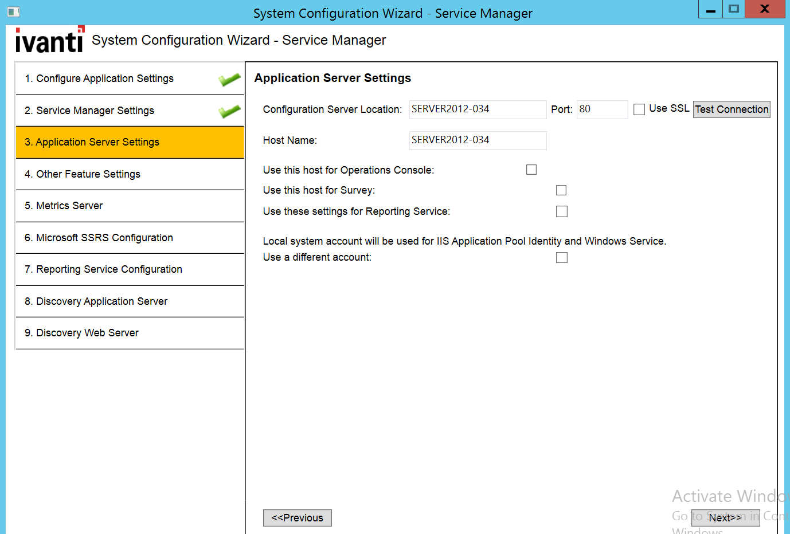The image size is (790, 534).
Task: Select the Discovery Web Server step
Action: 130,333
